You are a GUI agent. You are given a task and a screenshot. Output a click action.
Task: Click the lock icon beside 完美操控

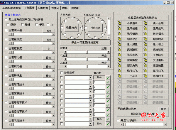point(119,60)
